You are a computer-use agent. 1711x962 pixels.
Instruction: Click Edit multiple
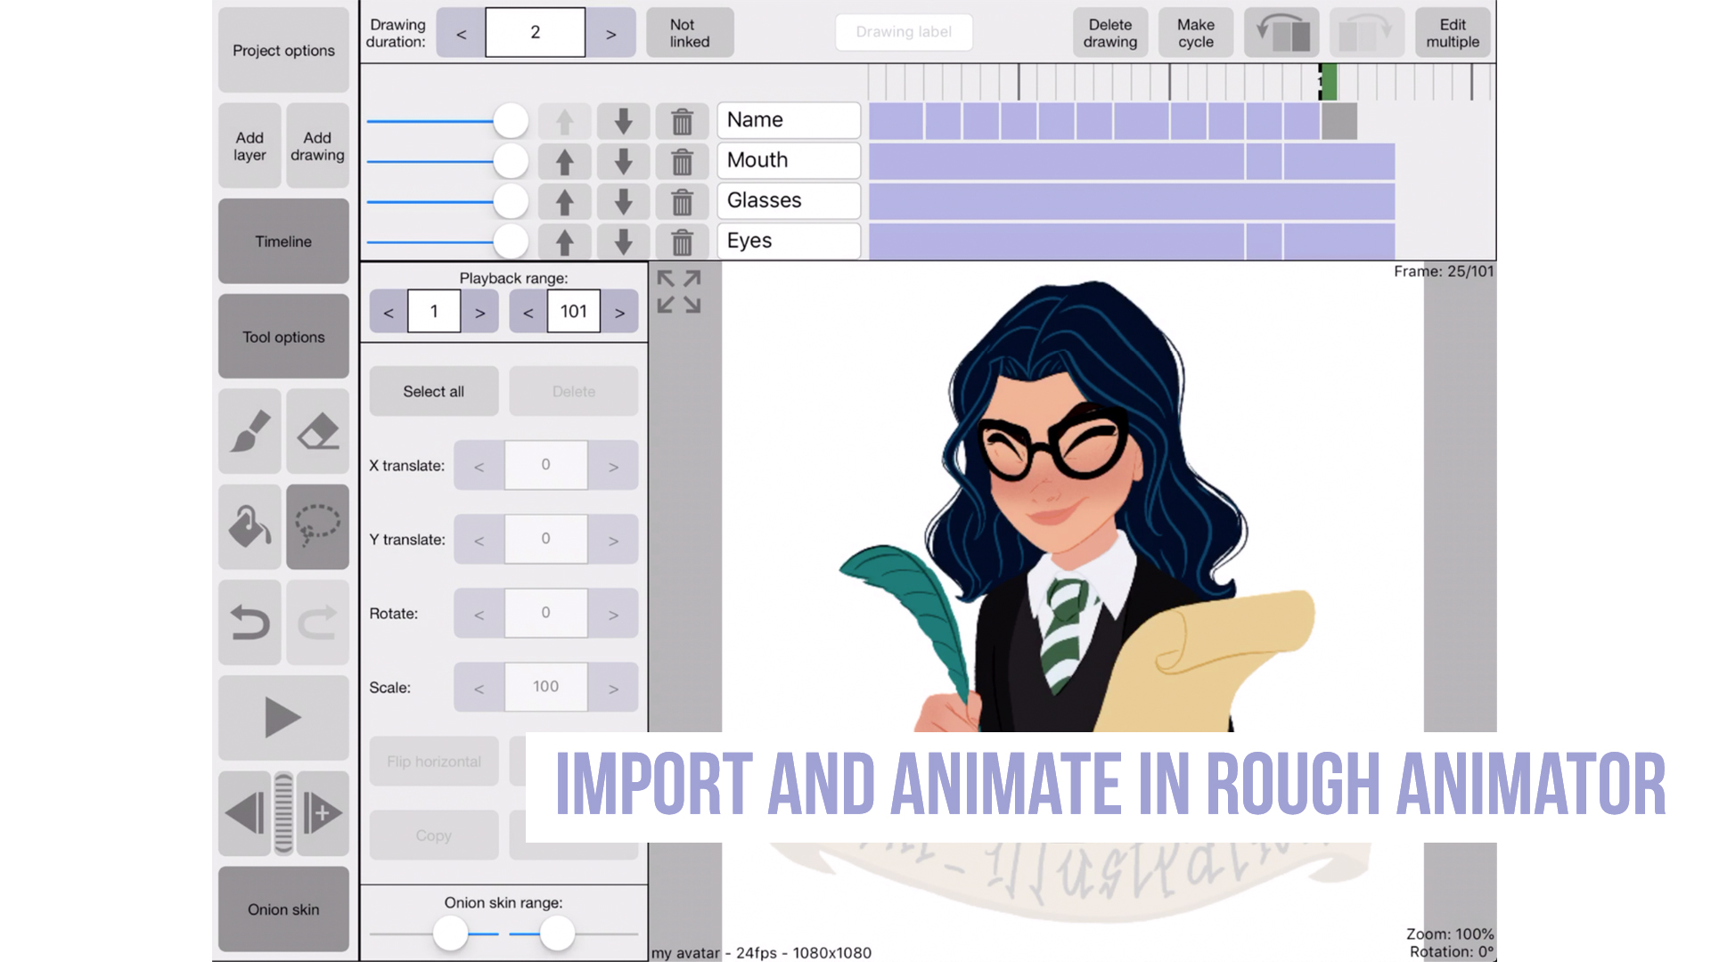point(1453,33)
